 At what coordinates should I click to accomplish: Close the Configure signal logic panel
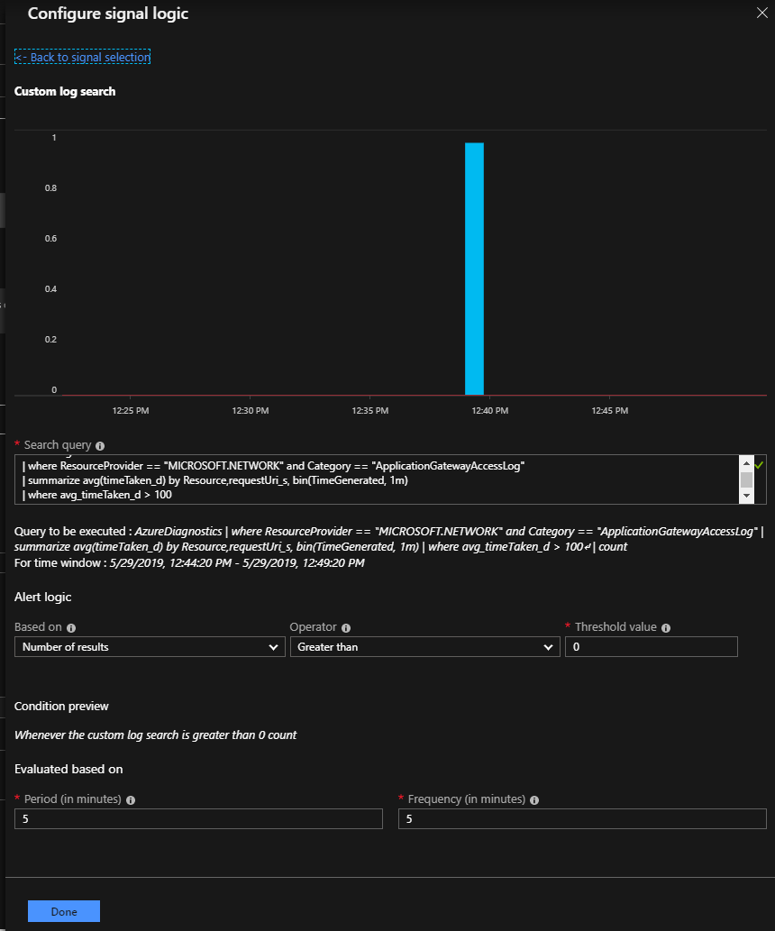point(760,13)
